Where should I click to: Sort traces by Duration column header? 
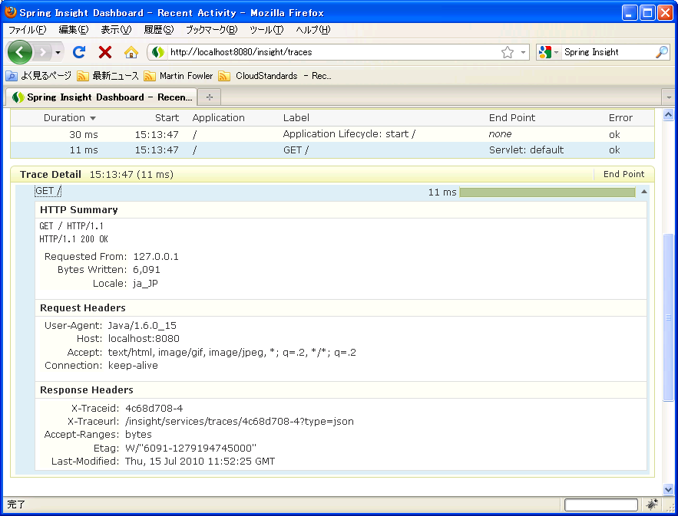(x=69, y=118)
